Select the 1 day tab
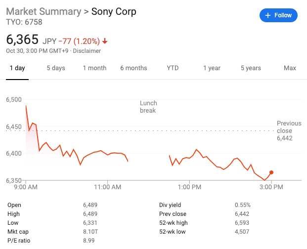The height and width of the screenshot is (249, 307). coord(17,68)
